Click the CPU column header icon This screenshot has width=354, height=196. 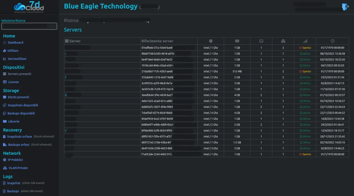(x=211, y=41)
